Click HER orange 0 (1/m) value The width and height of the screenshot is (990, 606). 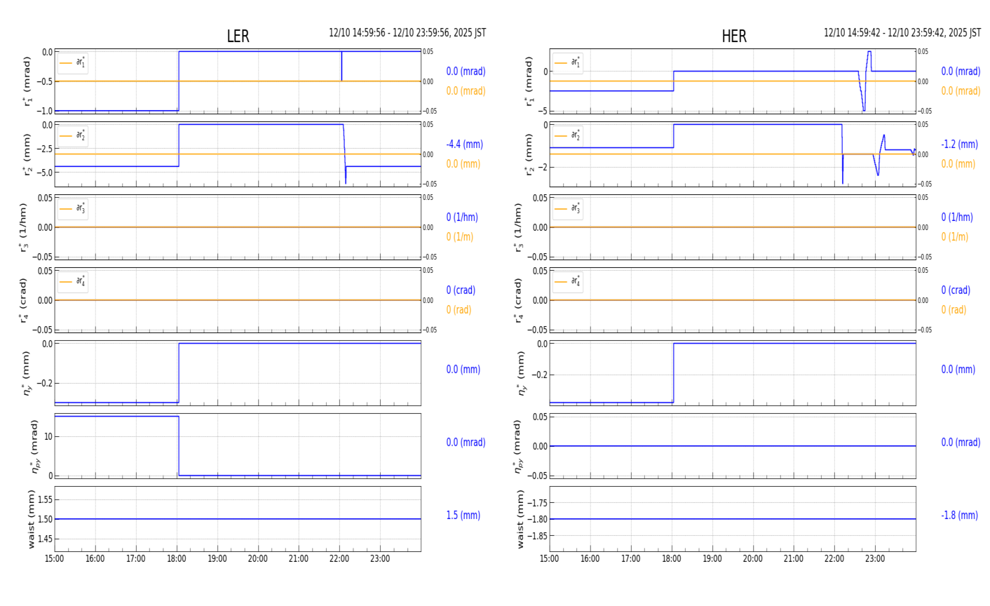(955, 237)
